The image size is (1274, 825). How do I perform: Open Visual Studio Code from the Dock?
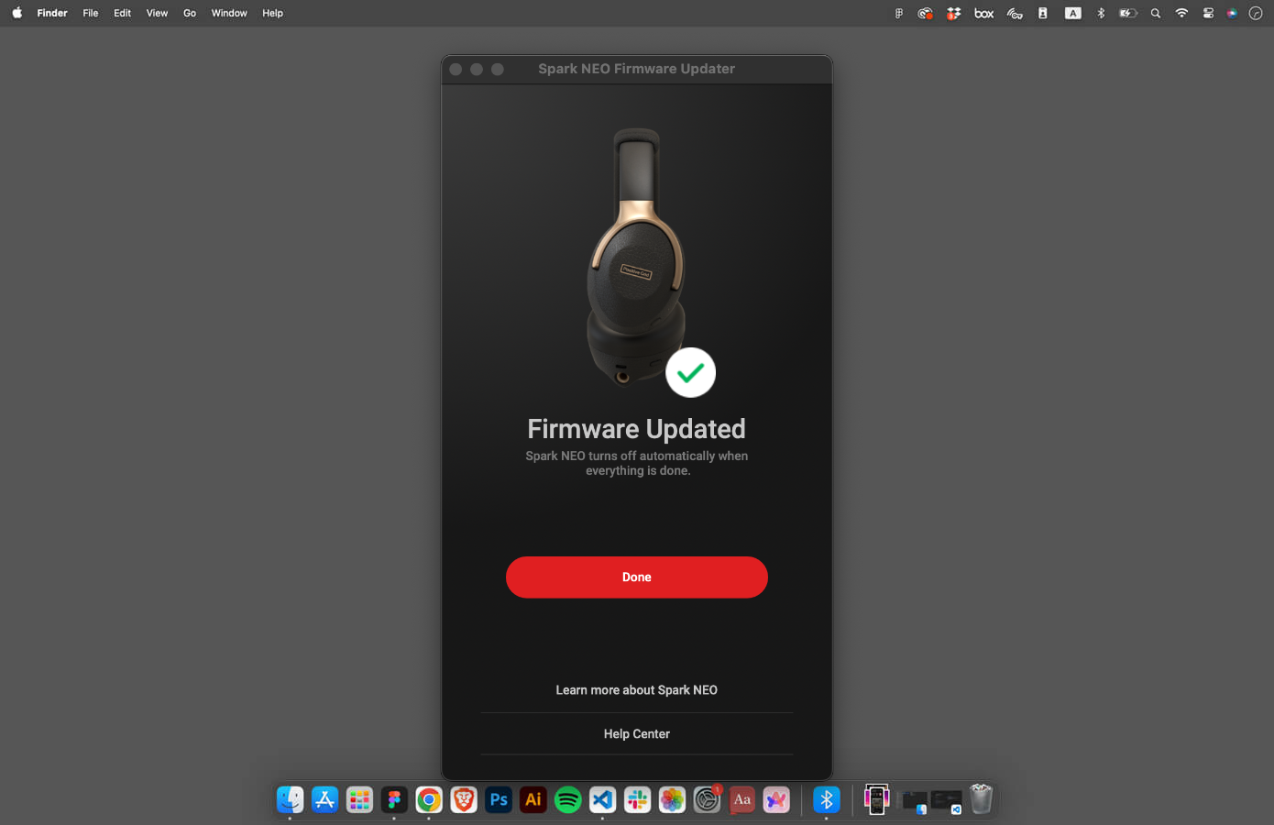[x=602, y=799]
